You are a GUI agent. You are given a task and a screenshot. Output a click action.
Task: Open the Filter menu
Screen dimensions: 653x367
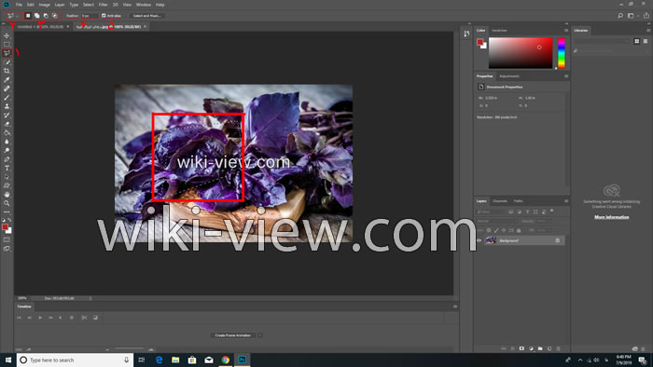pyautogui.click(x=103, y=5)
